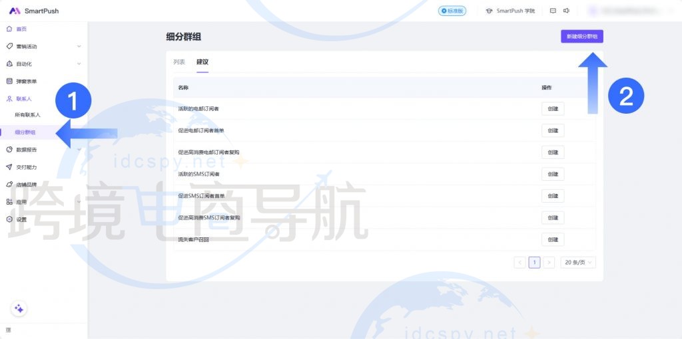
Task: Click 创建 for 活跃的电邮订阅者
Action: point(552,108)
